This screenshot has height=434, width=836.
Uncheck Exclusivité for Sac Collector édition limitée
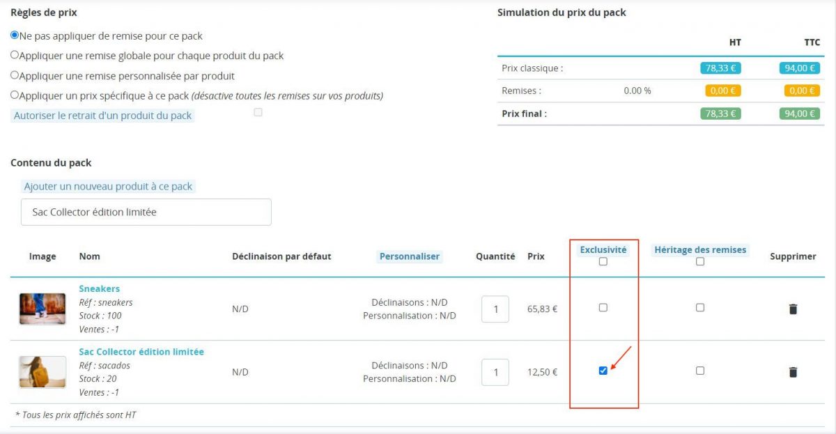point(602,370)
